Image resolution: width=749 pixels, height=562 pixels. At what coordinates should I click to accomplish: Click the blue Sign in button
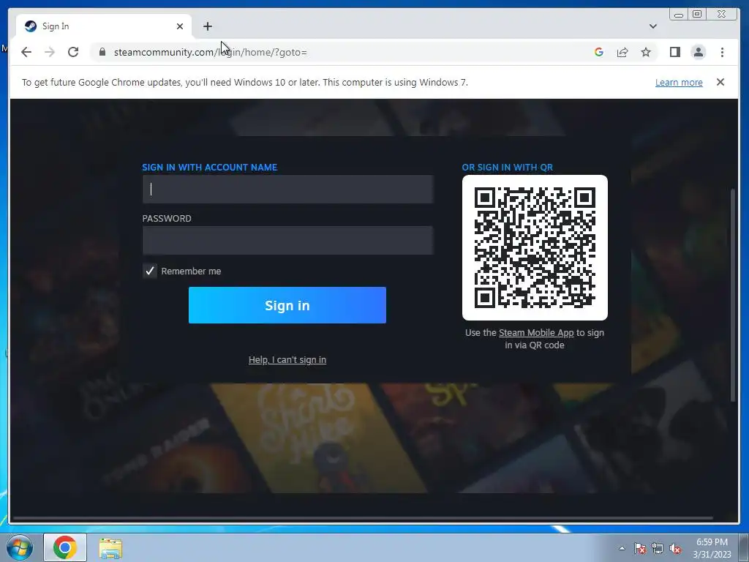(x=287, y=305)
